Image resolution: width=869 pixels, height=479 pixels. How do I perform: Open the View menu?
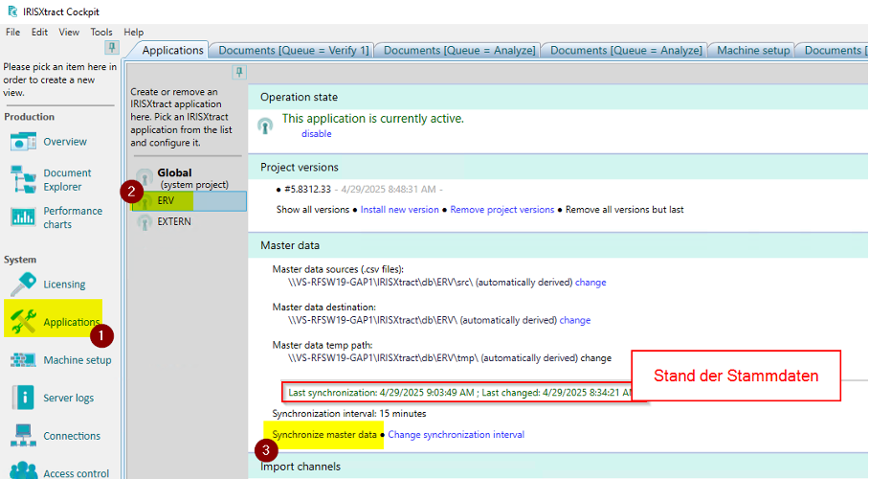[69, 33]
